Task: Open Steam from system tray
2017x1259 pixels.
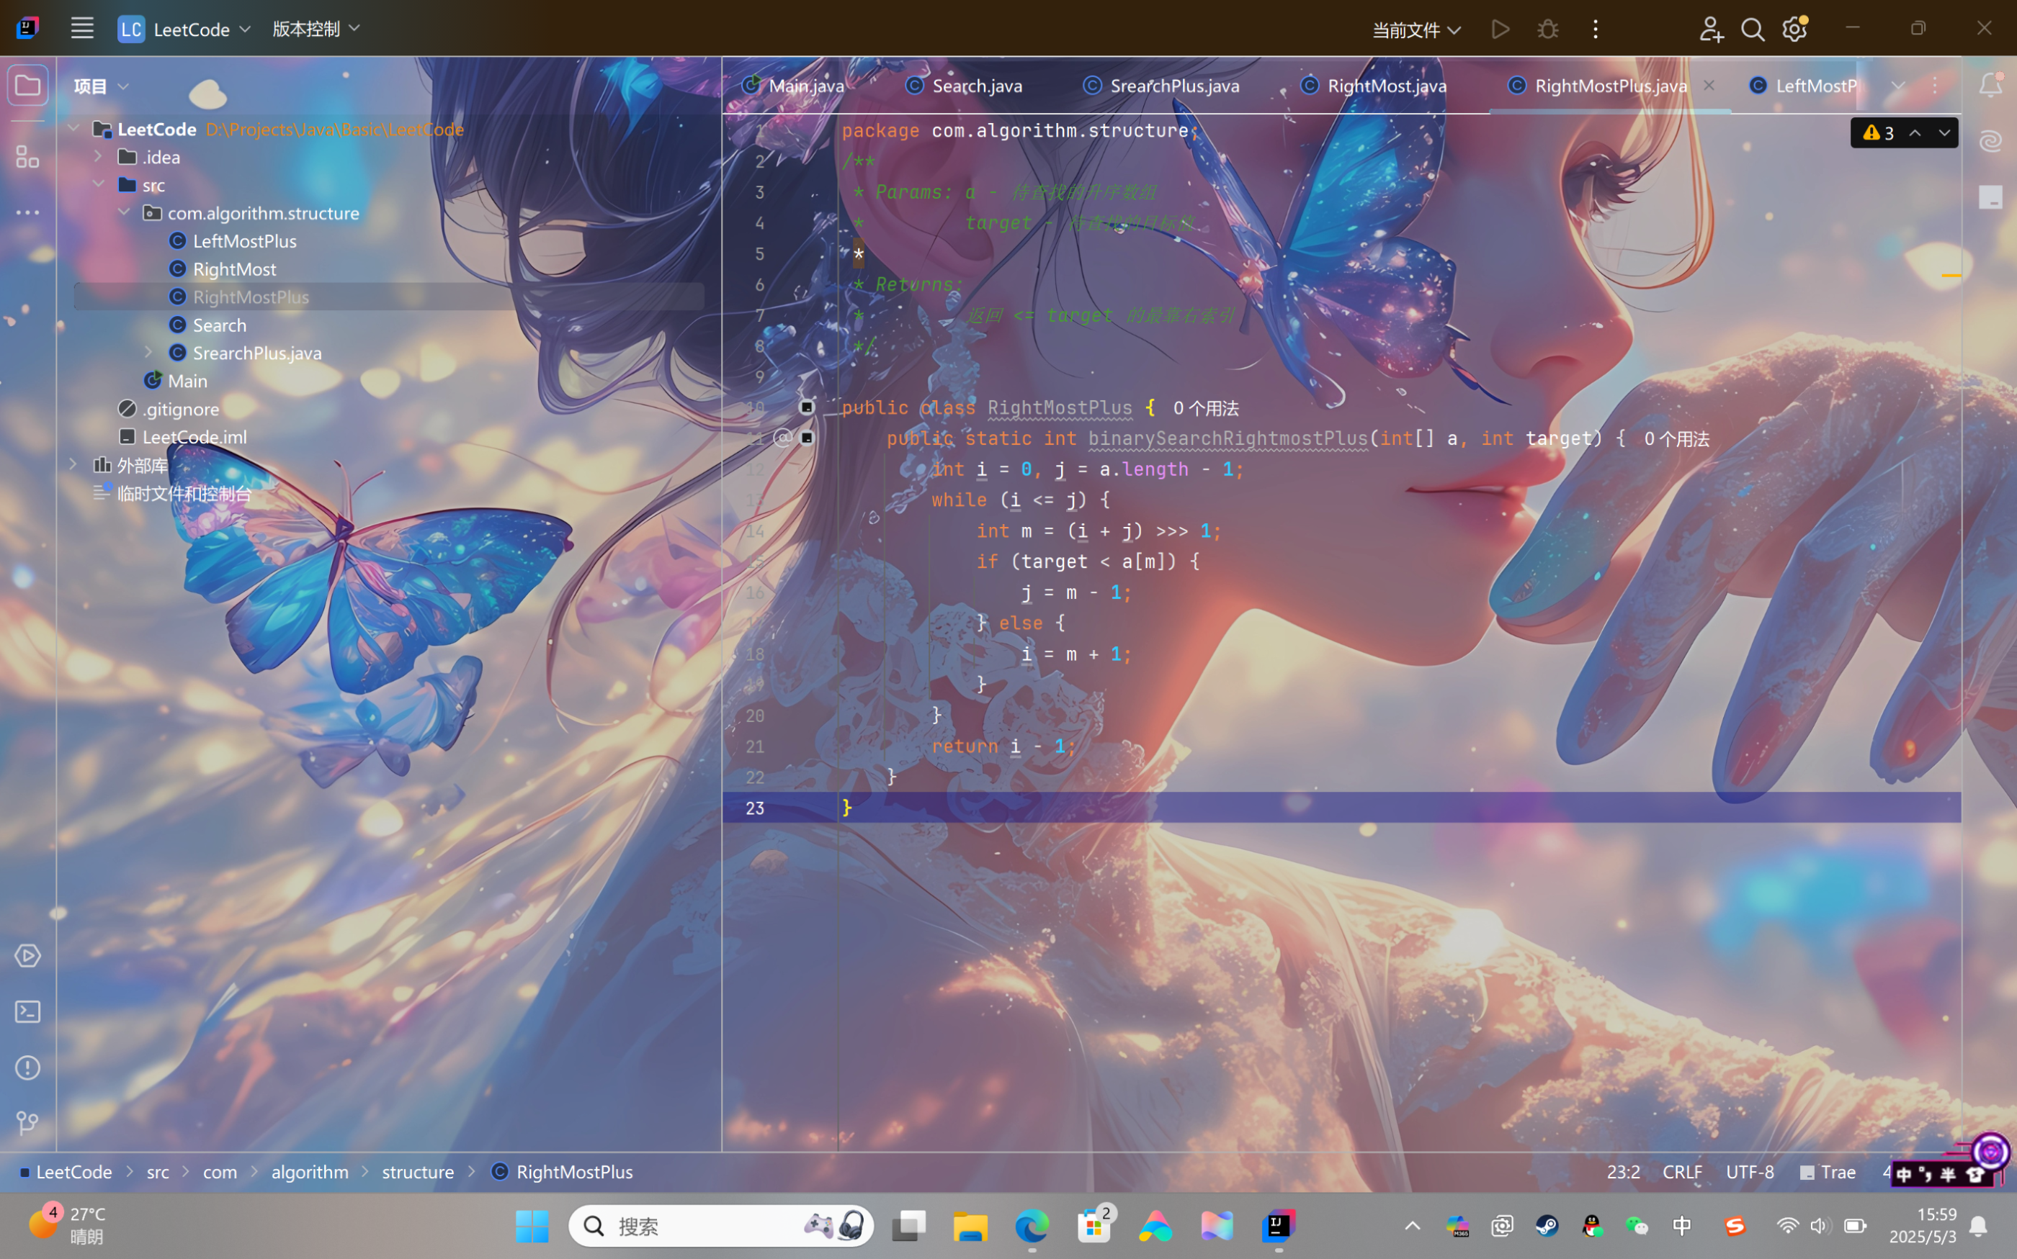Action: [x=1547, y=1226]
